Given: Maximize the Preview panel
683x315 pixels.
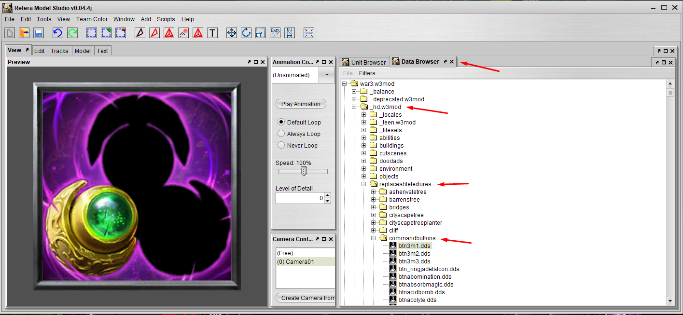Looking at the screenshot, I should pyautogui.click(x=256, y=62).
